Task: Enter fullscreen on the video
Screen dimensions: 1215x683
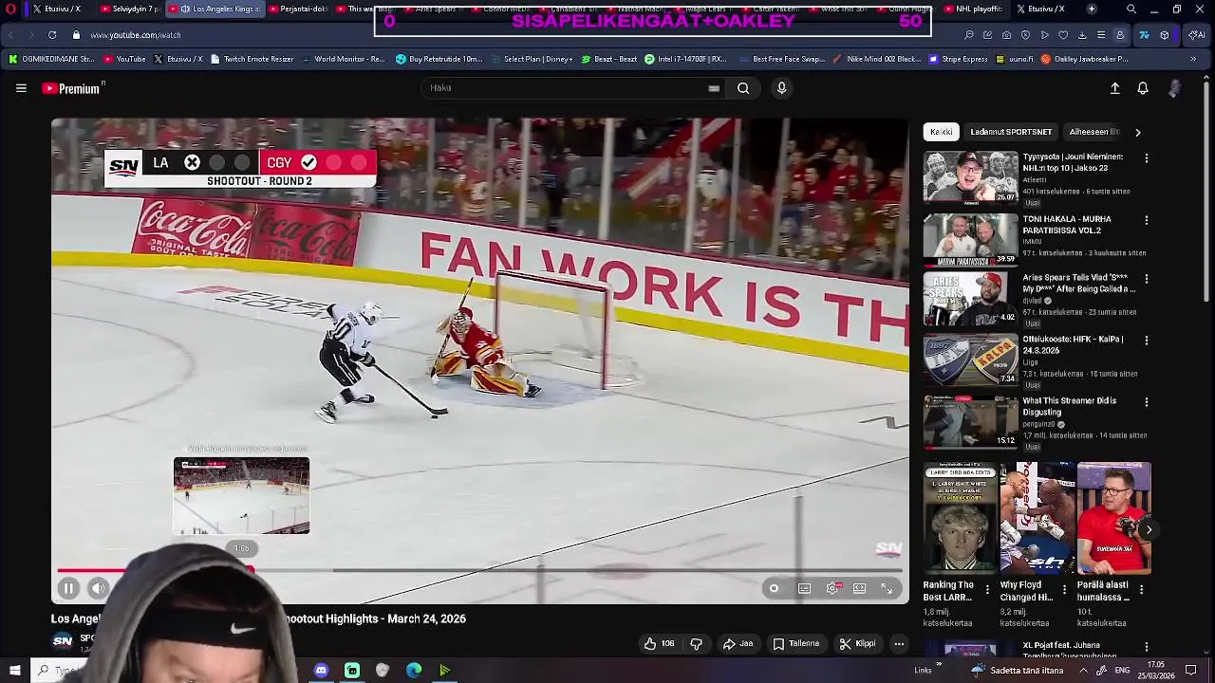Action: pos(887,588)
